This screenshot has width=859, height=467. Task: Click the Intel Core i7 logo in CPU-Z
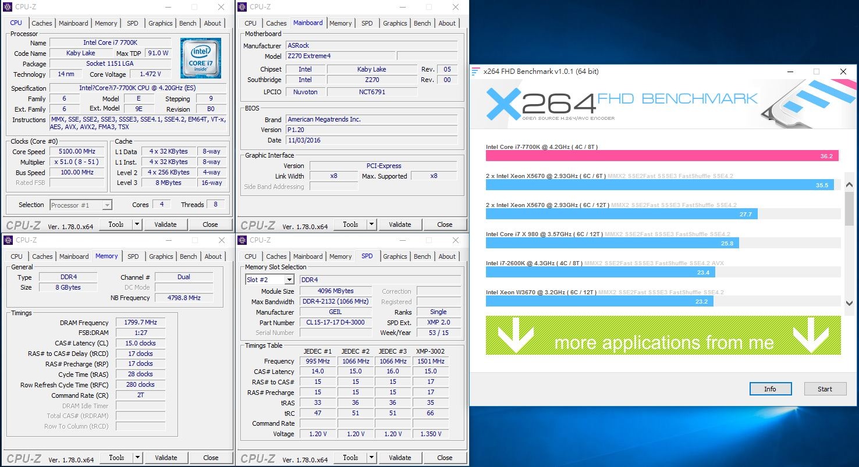[201, 58]
